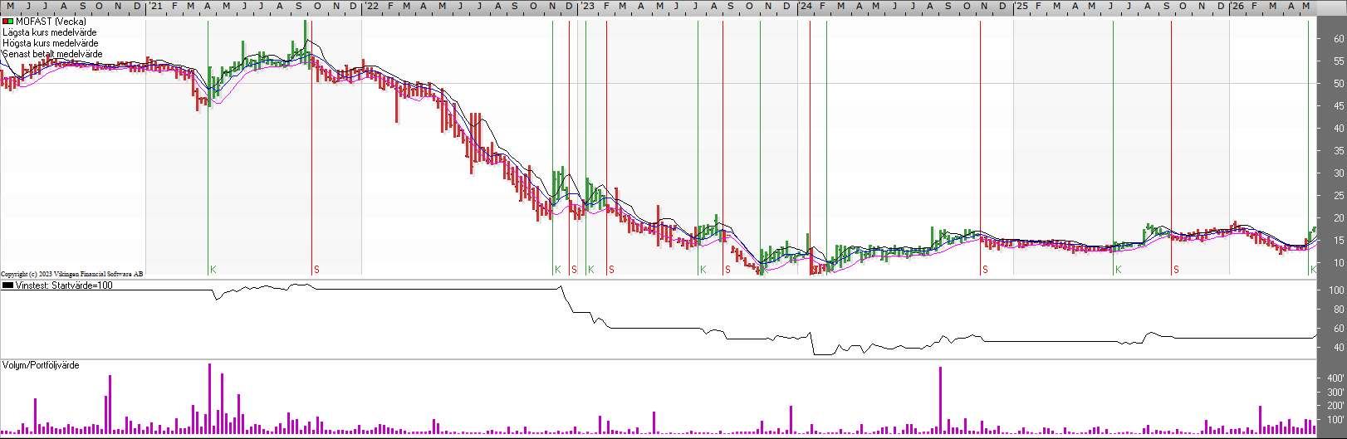This screenshot has width=1347, height=439.
Task: Select the MOFAST (Vecka) legend label
Action: 51,22
